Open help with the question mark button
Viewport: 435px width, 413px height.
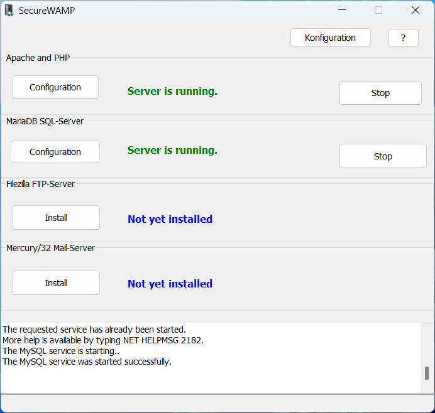404,38
